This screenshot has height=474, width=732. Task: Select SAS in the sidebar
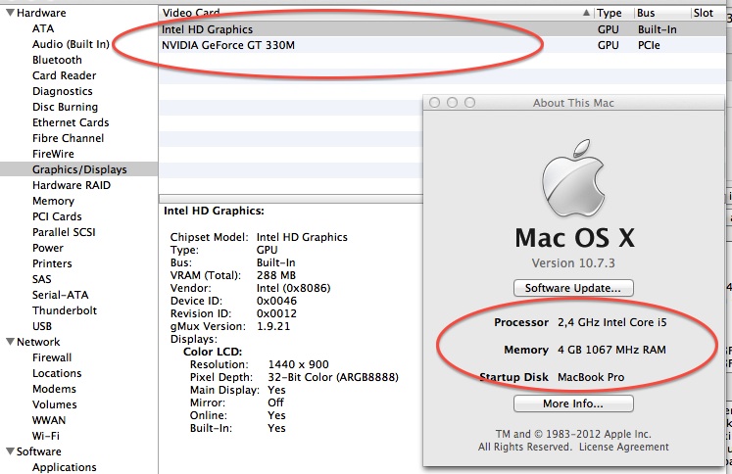tap(41, 279)
